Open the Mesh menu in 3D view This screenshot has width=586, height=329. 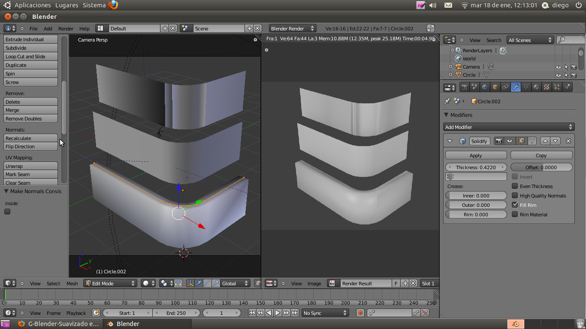click(x=72, y=284)
